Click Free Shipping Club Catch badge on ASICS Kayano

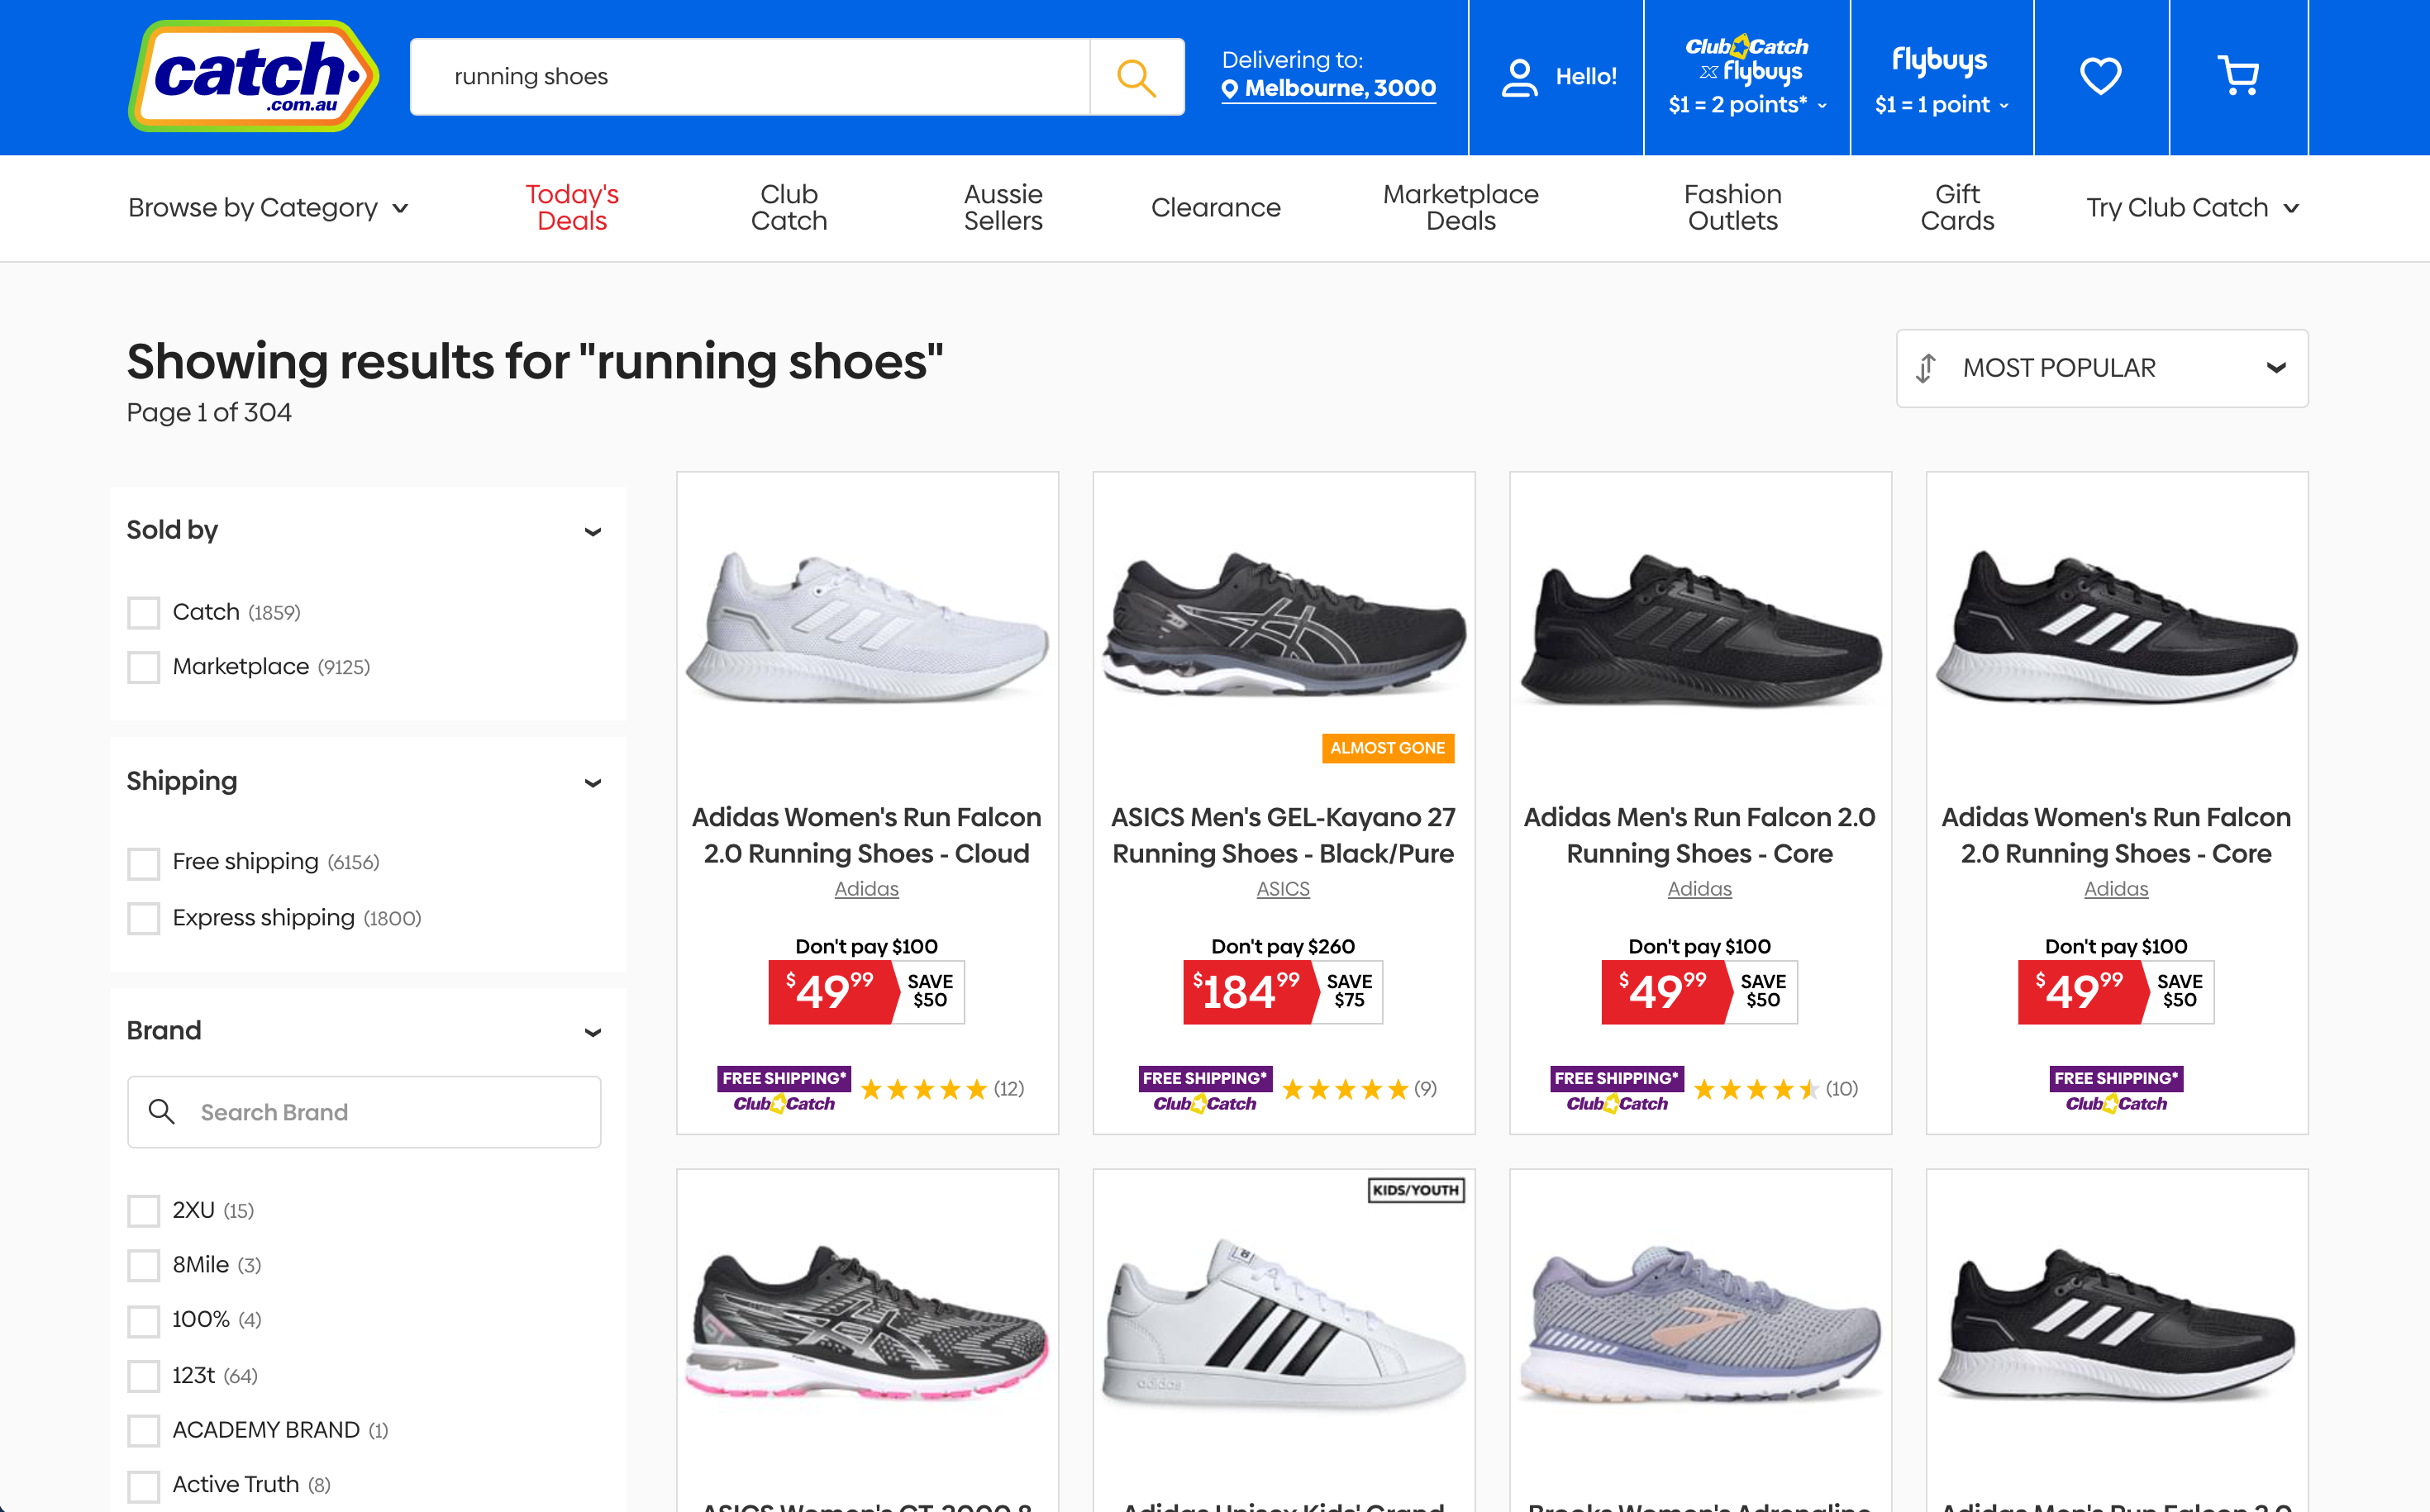tap(1206, 1090)
